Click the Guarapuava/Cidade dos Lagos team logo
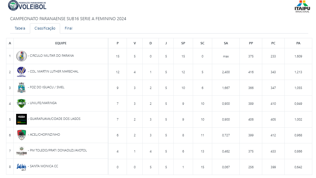This screenshot has height=178, width=316. pyautogui.click(x=21, y=119)
